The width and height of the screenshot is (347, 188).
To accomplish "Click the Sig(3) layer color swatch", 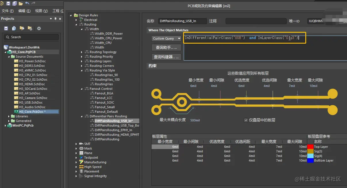I will click(310, 151).
